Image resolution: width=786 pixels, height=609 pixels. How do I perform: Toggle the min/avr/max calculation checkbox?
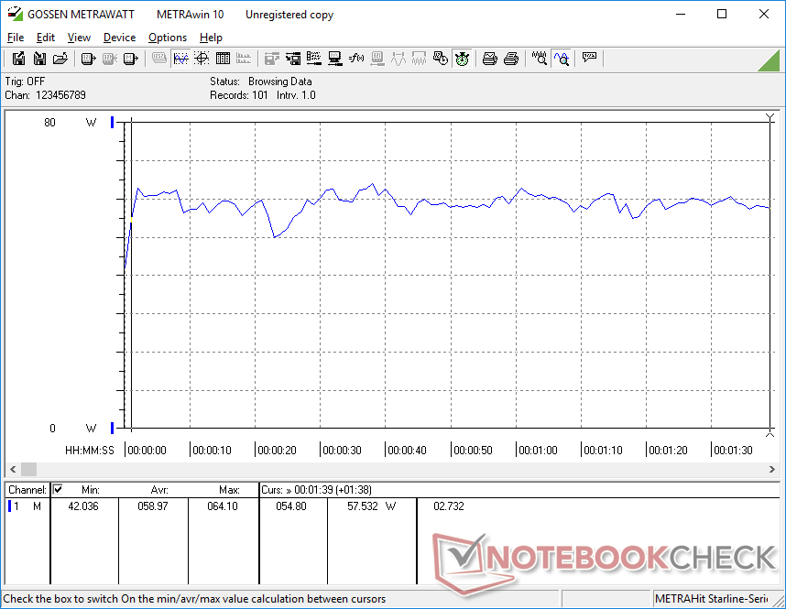point(58,489)
